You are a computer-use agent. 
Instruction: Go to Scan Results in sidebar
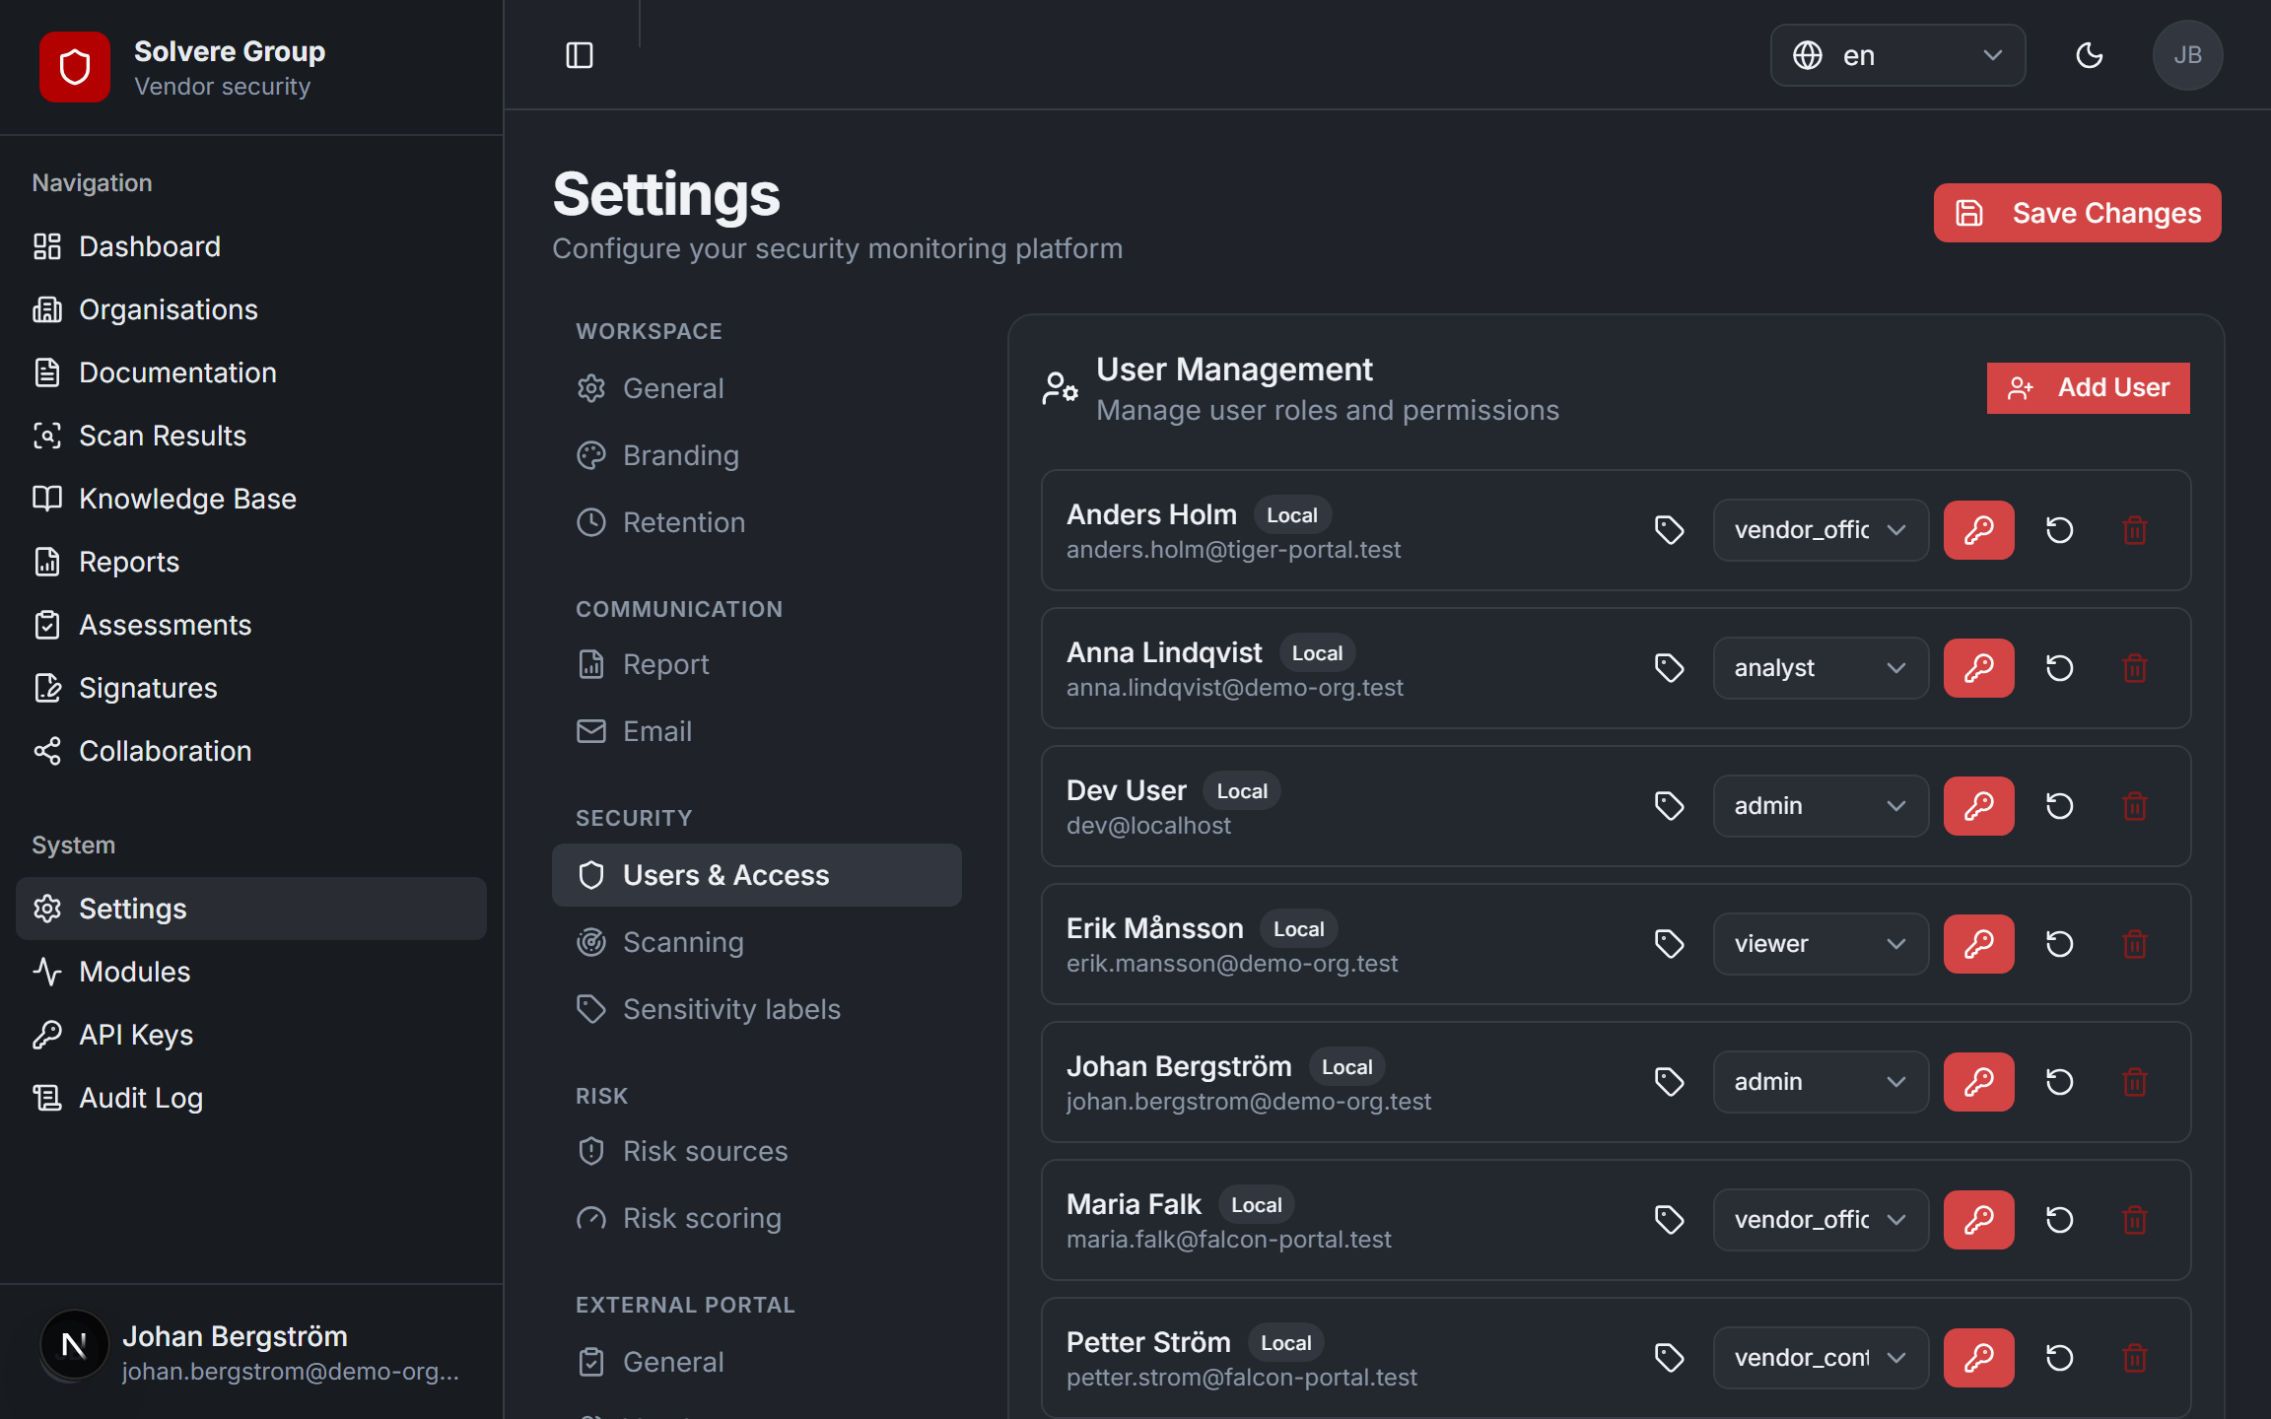(x=251, y=436)
